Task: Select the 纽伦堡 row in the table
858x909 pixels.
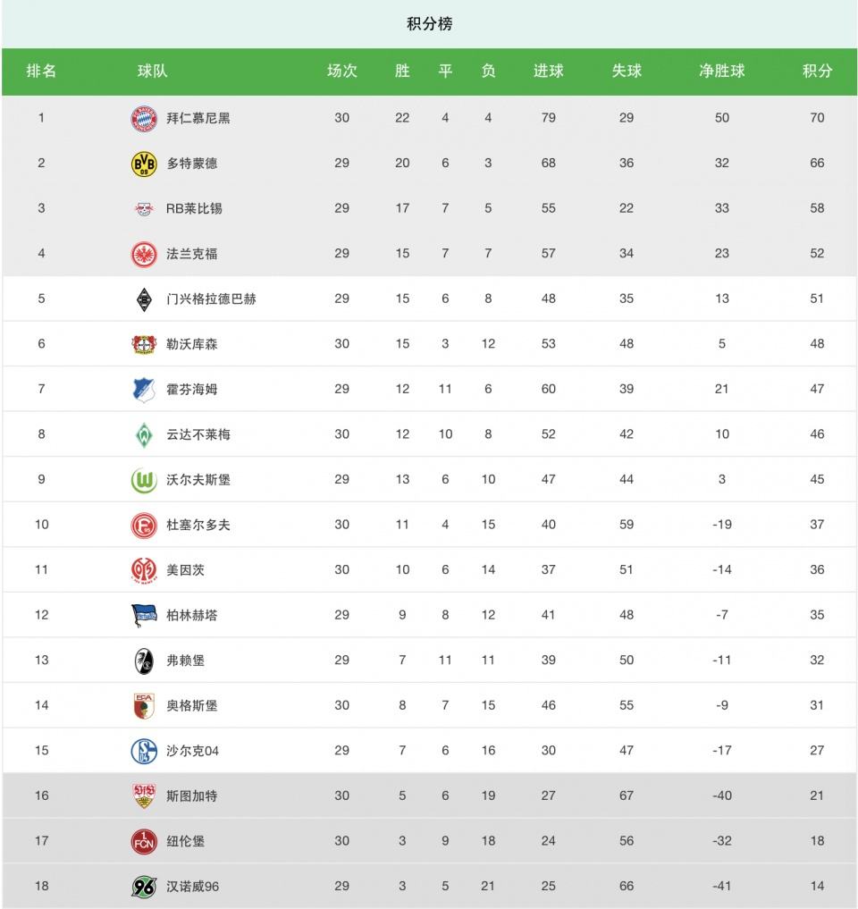Action: tap(429, 841)
